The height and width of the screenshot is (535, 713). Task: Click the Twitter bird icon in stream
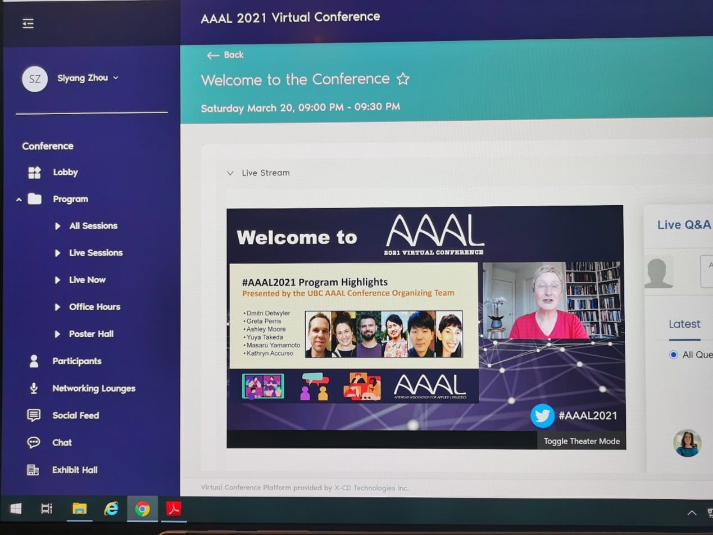(x=542, y=416)
